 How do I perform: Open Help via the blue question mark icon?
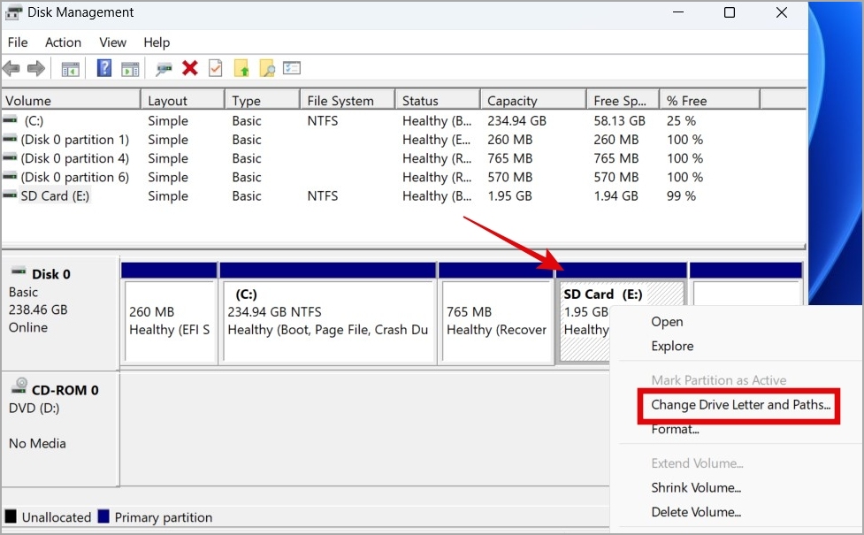(104, 68)
